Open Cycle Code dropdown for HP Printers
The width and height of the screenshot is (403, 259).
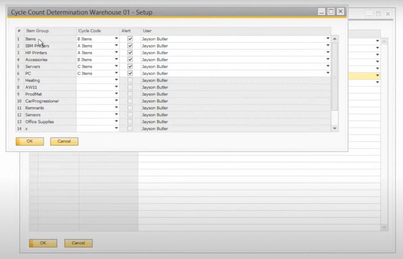pos(116,53)
